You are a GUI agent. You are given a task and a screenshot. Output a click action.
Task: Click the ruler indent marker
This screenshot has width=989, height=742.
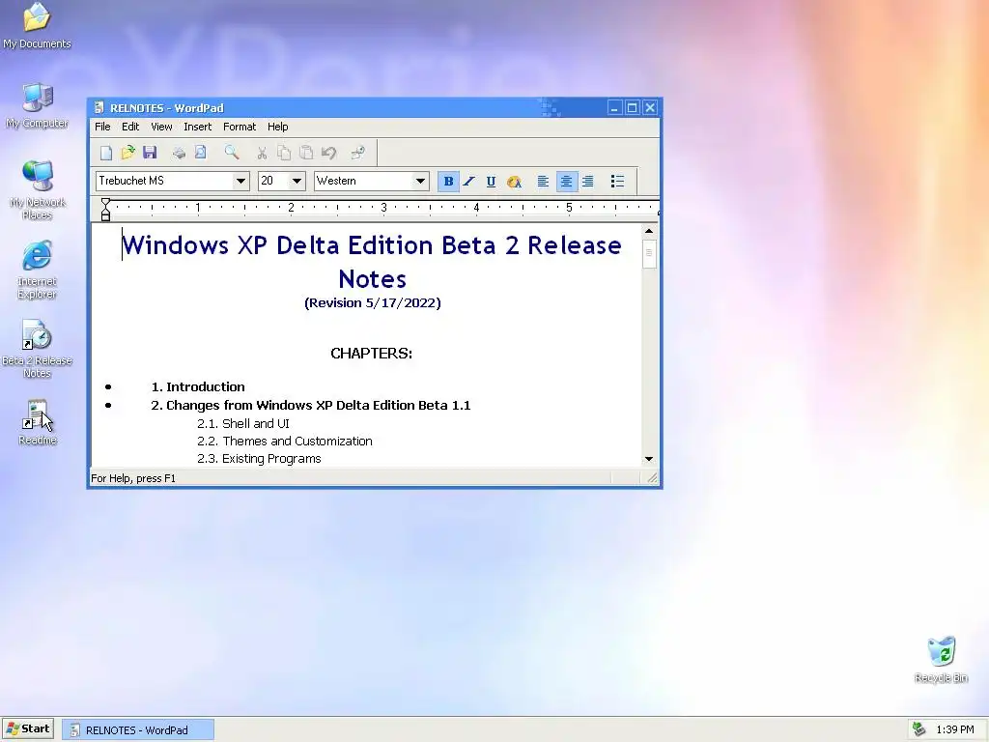tap(106, 209)
